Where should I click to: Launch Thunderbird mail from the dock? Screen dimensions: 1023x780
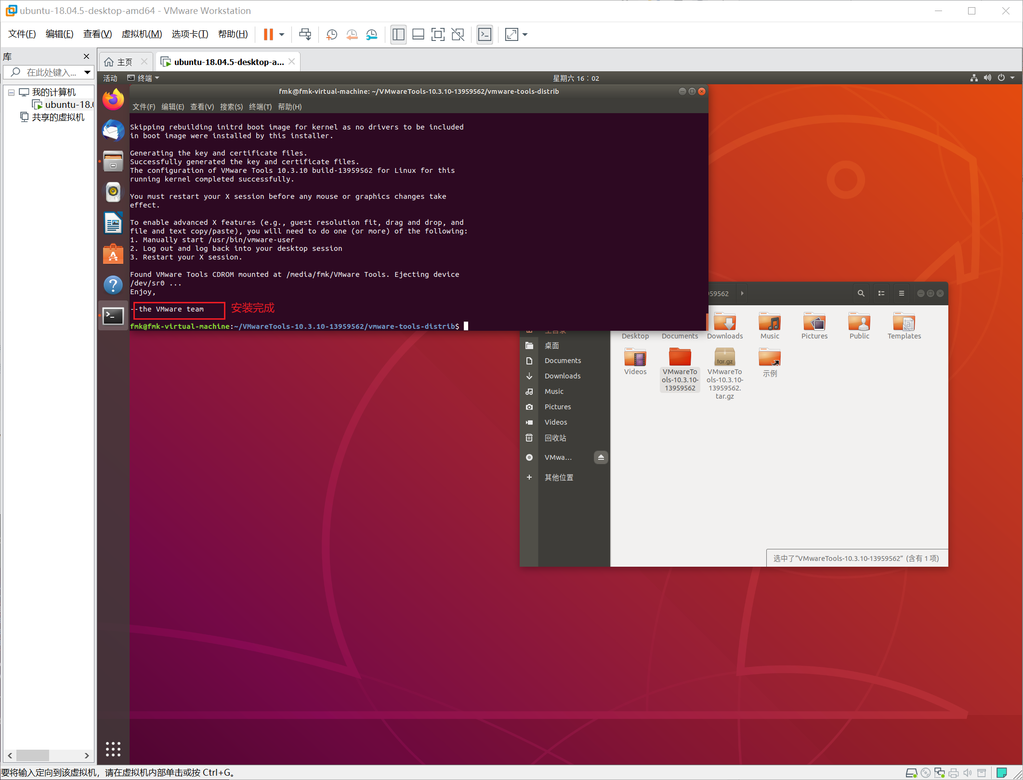click(x=113, y=130)
